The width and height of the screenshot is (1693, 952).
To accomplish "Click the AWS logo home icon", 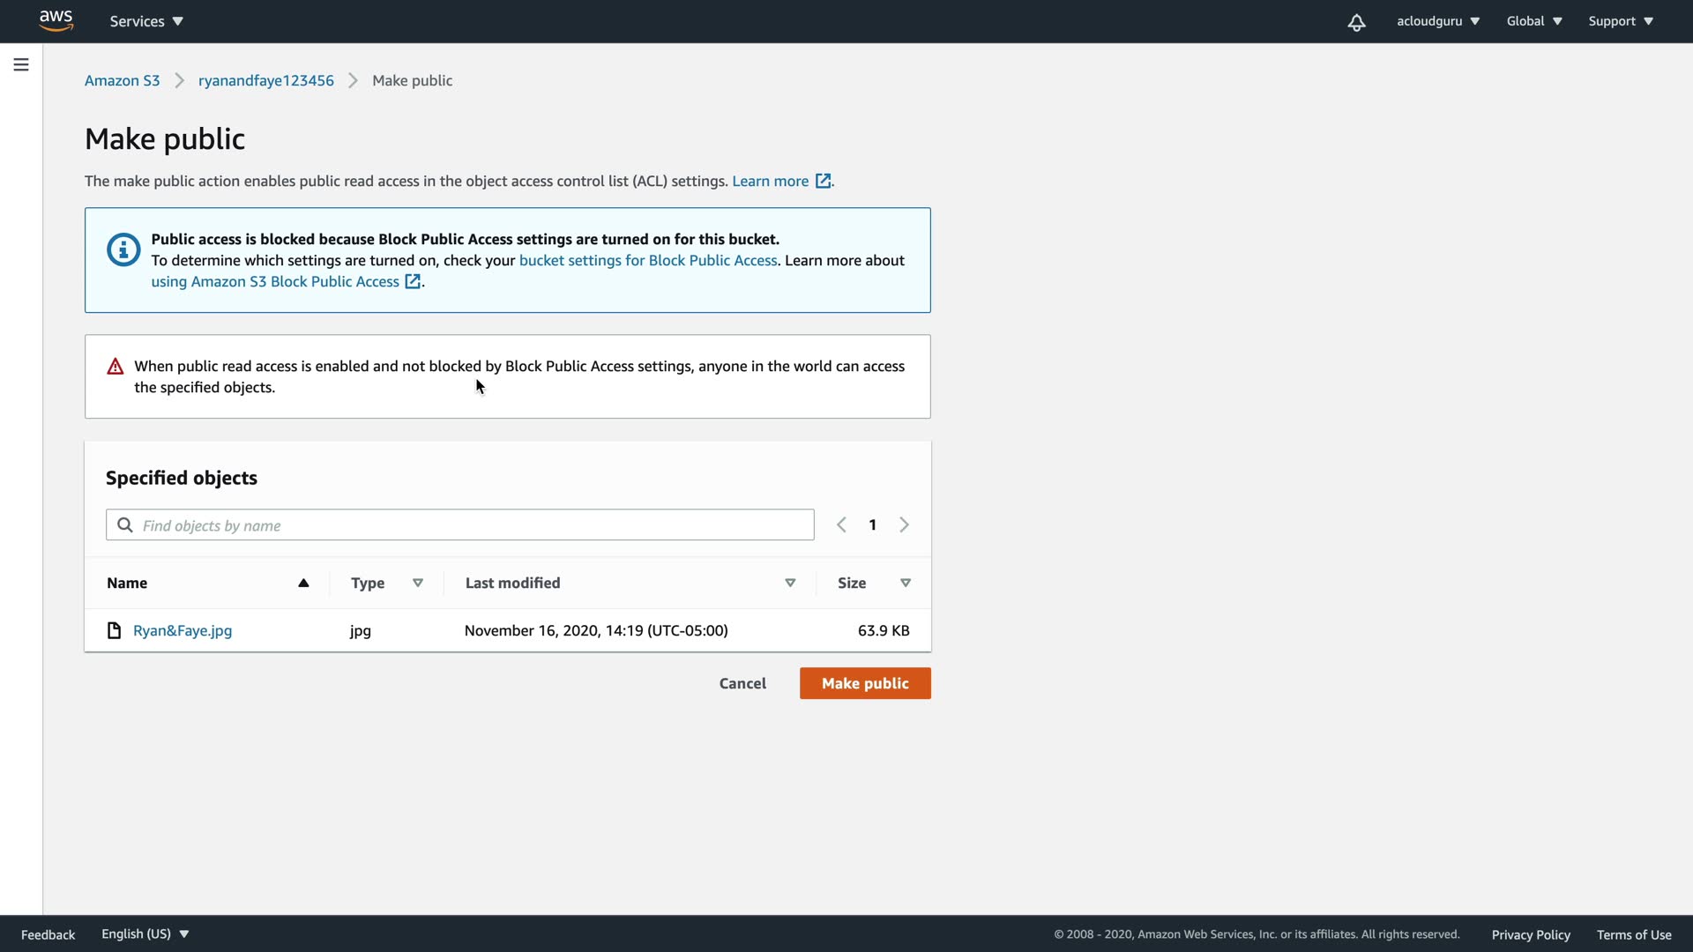I will click(x=56, y=20).
